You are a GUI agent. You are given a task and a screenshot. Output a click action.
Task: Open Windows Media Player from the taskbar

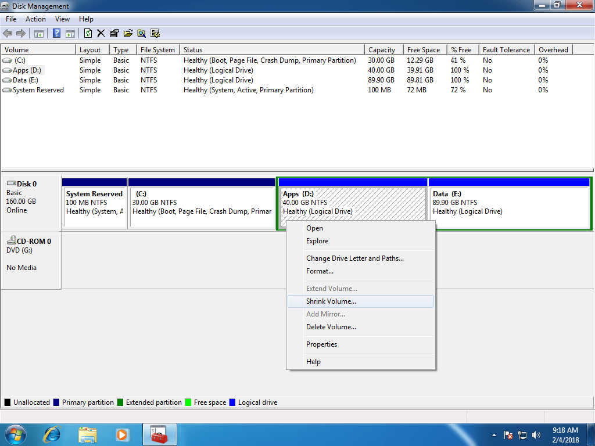click(x=121, y=434)
